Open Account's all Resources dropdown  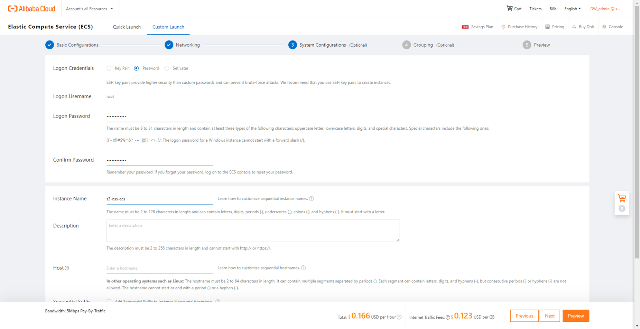[90, 9]
